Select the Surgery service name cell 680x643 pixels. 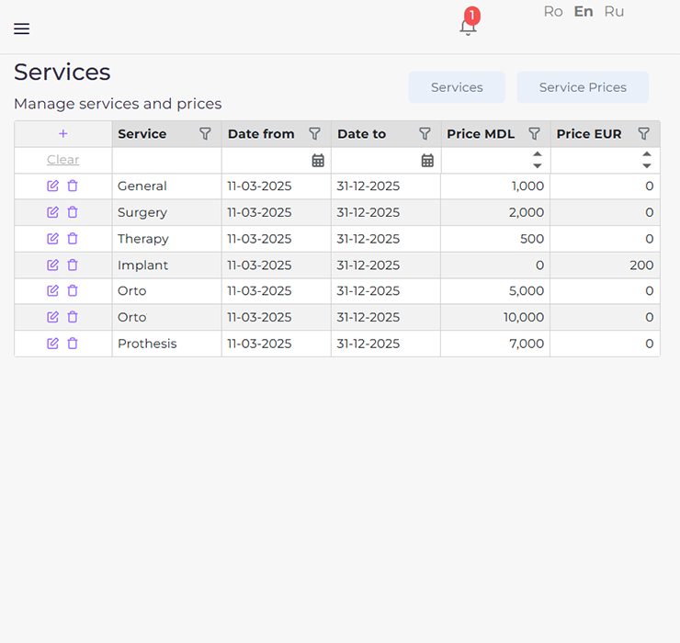coord(167,212)
